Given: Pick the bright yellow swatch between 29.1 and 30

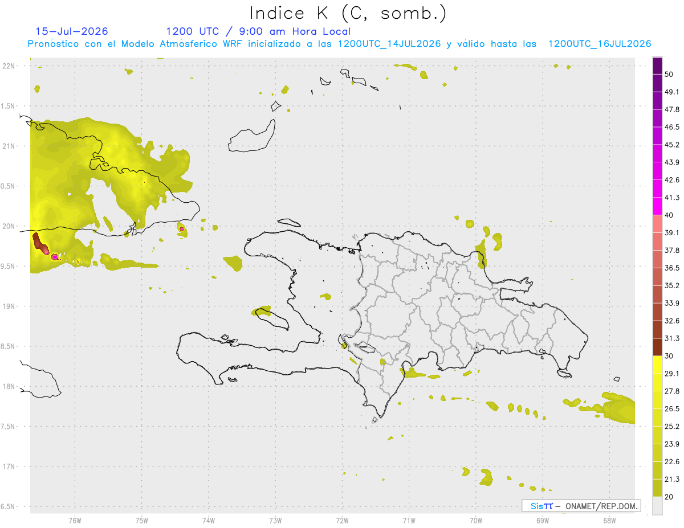Looking at the screenshot, I should coord(658,365).
